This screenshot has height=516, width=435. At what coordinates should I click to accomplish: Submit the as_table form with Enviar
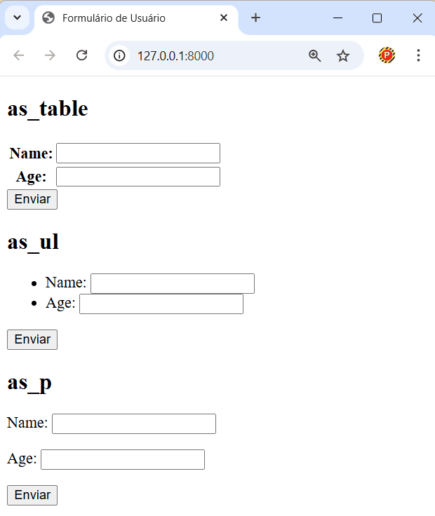[x=32, y=199]
